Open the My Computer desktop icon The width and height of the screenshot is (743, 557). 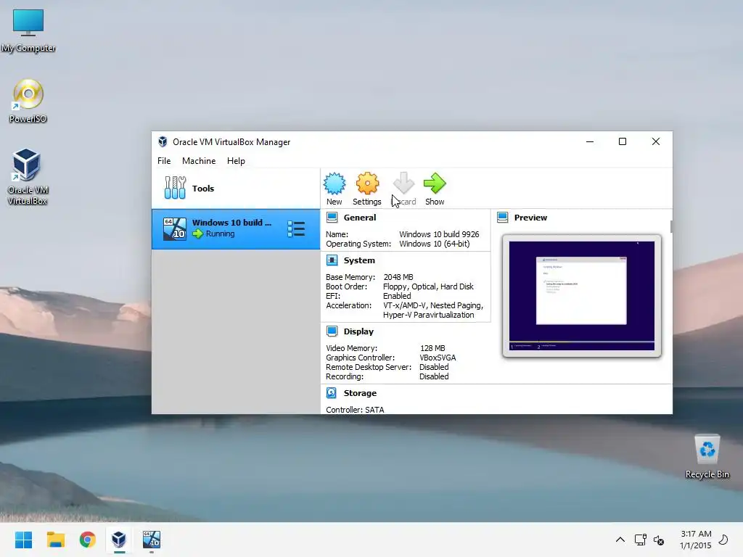[28, 30]
